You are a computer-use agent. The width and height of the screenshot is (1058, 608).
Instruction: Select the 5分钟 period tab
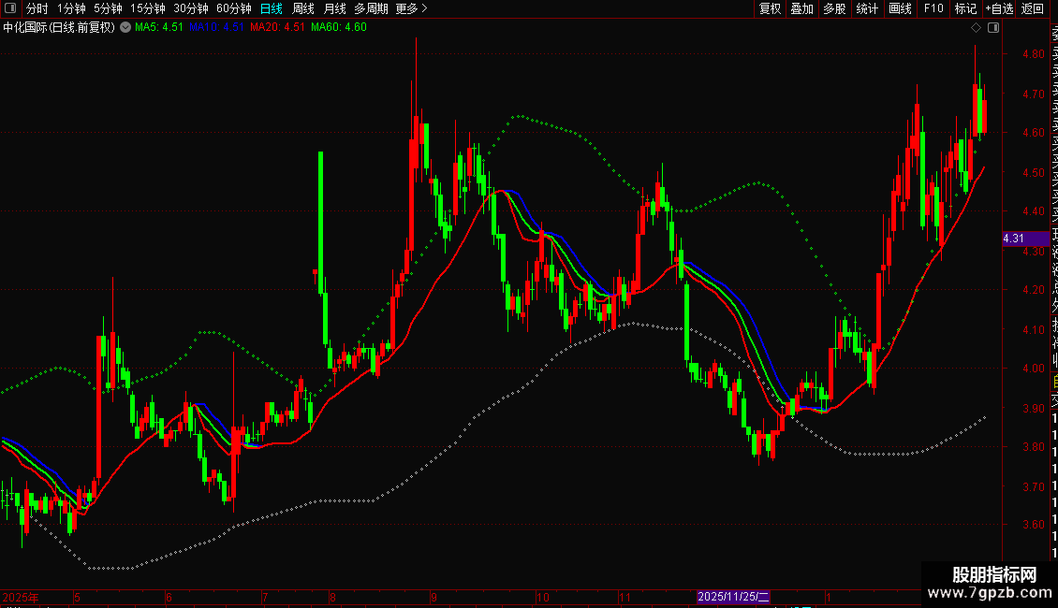point(108,8)
